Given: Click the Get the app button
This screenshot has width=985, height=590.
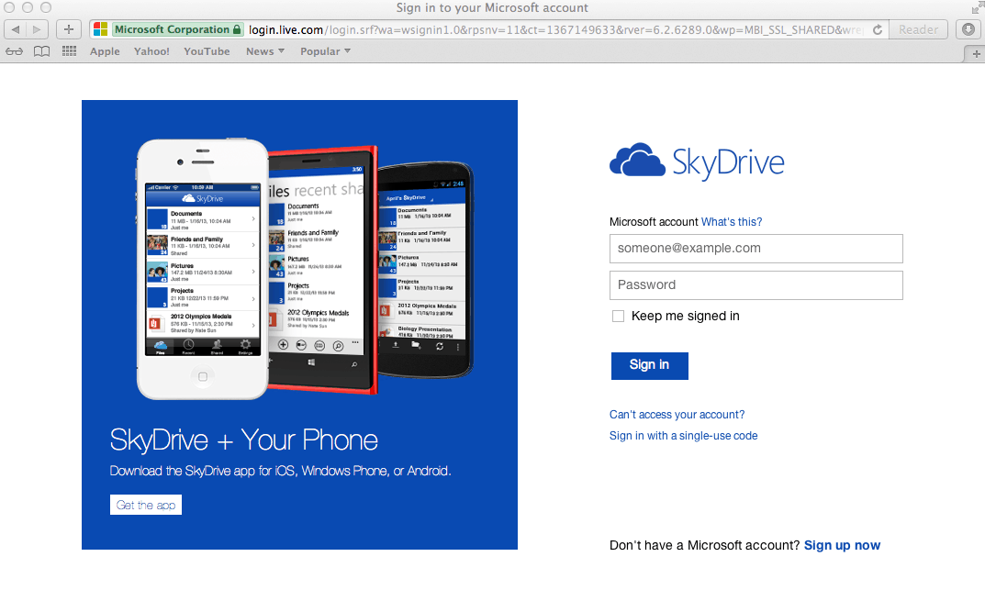Looking at the screenshot, I should (x=146, y=505).
